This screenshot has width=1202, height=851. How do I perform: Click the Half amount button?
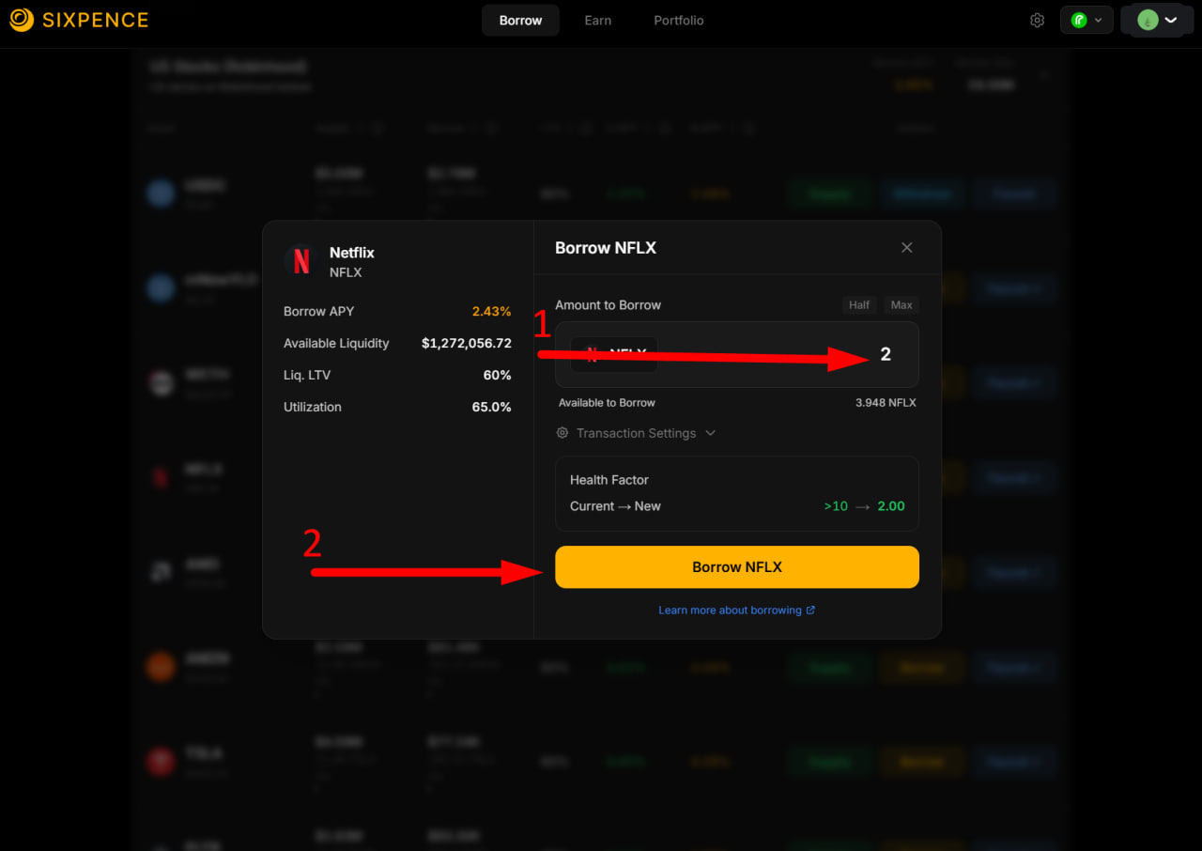tap(859, 304)
